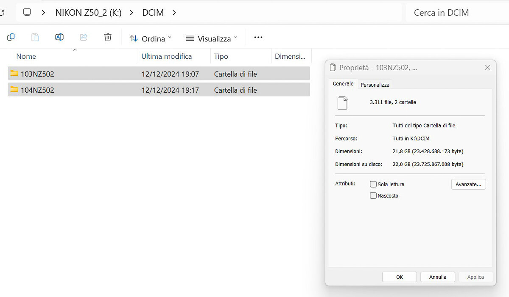Click the Cerca in DCIM search field
This screenshot has width=509, height=297.
point(457,13)
